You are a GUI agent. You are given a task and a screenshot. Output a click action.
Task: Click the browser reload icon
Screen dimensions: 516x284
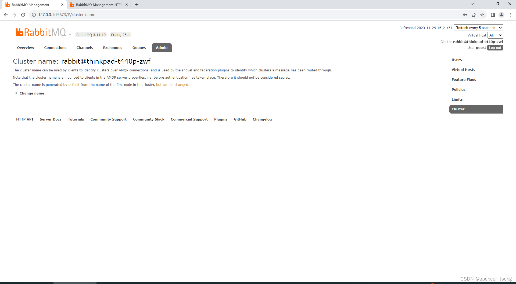point(23,15)
